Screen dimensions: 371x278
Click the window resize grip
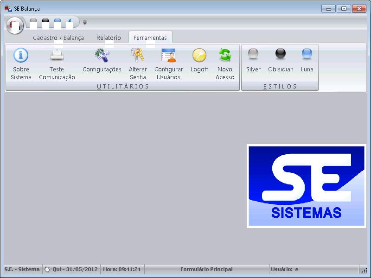[365, 270]
